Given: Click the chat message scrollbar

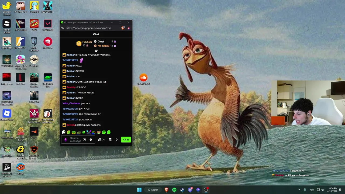Looking at the screenshot, I should [x=132, y=117].
